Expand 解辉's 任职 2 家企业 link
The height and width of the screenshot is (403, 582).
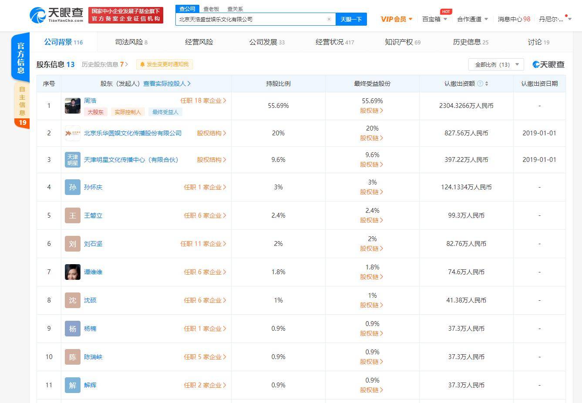[x=205, y=385]
